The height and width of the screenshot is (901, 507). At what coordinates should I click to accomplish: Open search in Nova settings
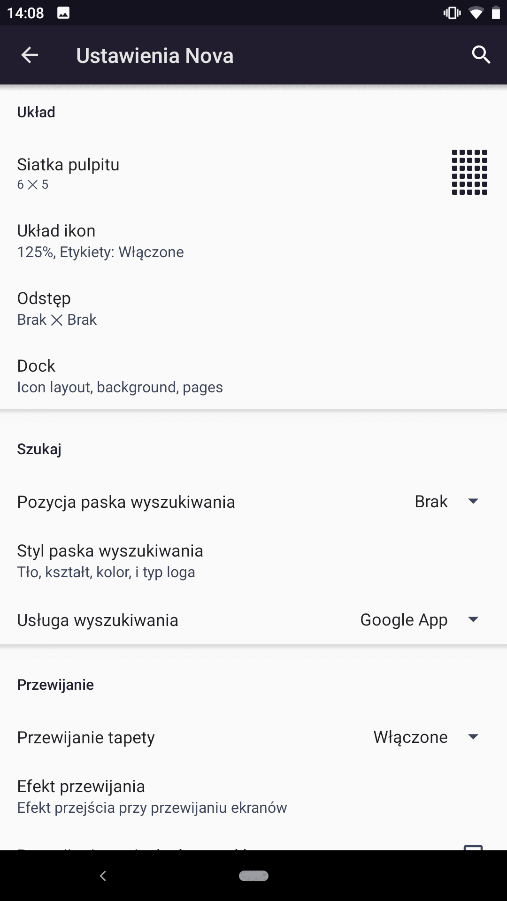pyautogui.click(x=481, y=55)
